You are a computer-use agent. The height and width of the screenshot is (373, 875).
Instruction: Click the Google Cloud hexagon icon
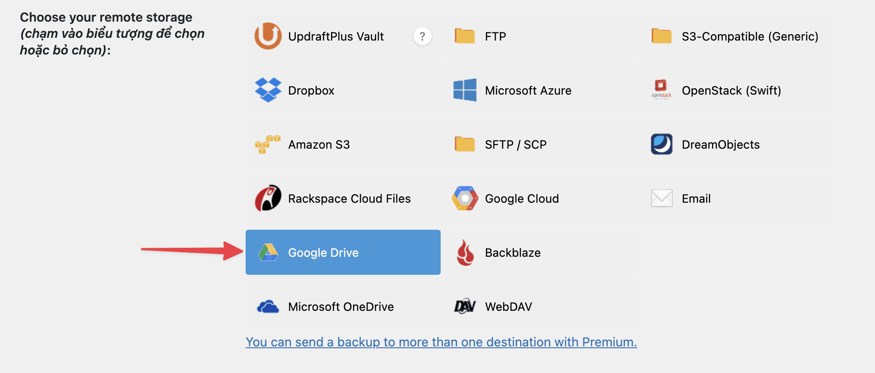coord(465,198)
